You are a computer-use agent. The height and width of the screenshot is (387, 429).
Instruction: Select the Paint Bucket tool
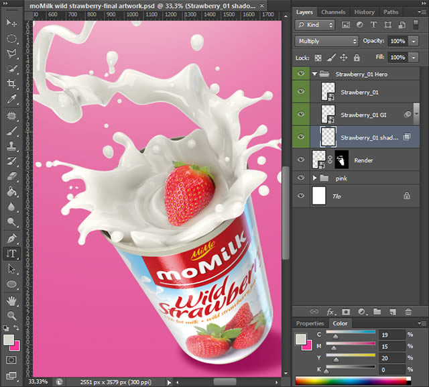click(11, 192)
